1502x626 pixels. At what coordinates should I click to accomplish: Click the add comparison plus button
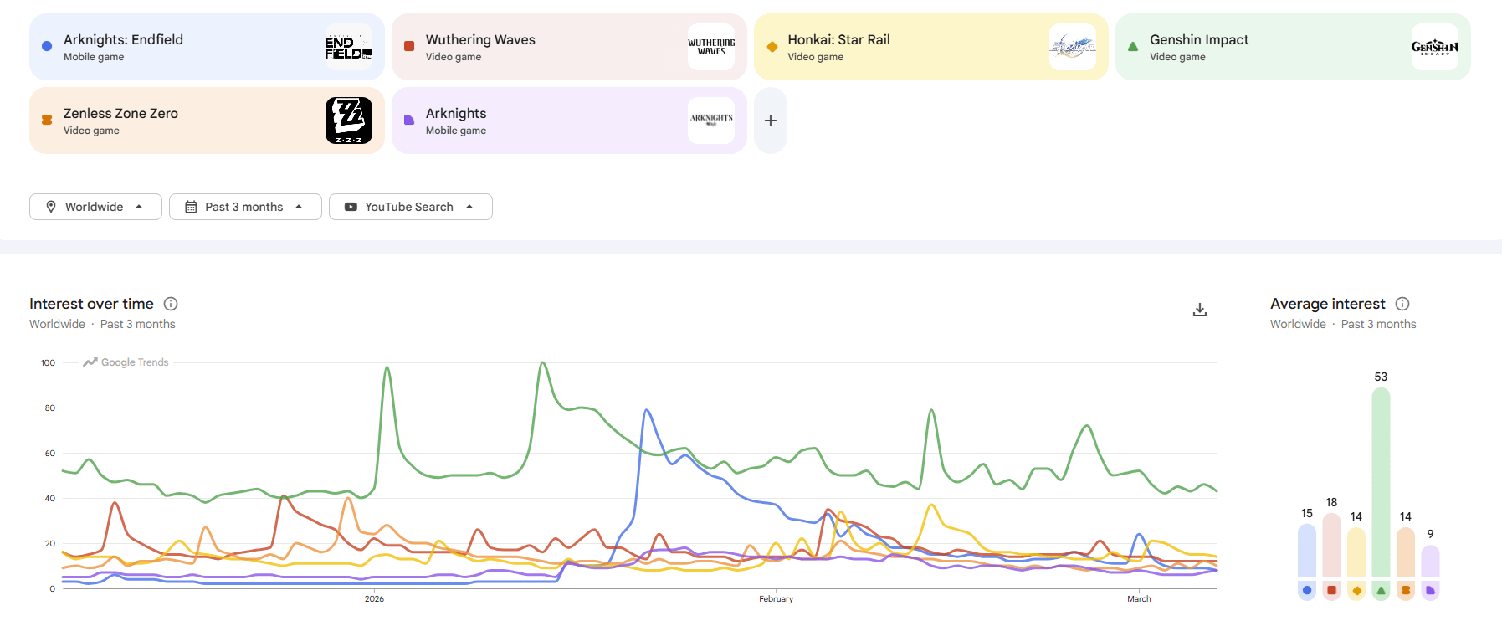click(771, 121)
